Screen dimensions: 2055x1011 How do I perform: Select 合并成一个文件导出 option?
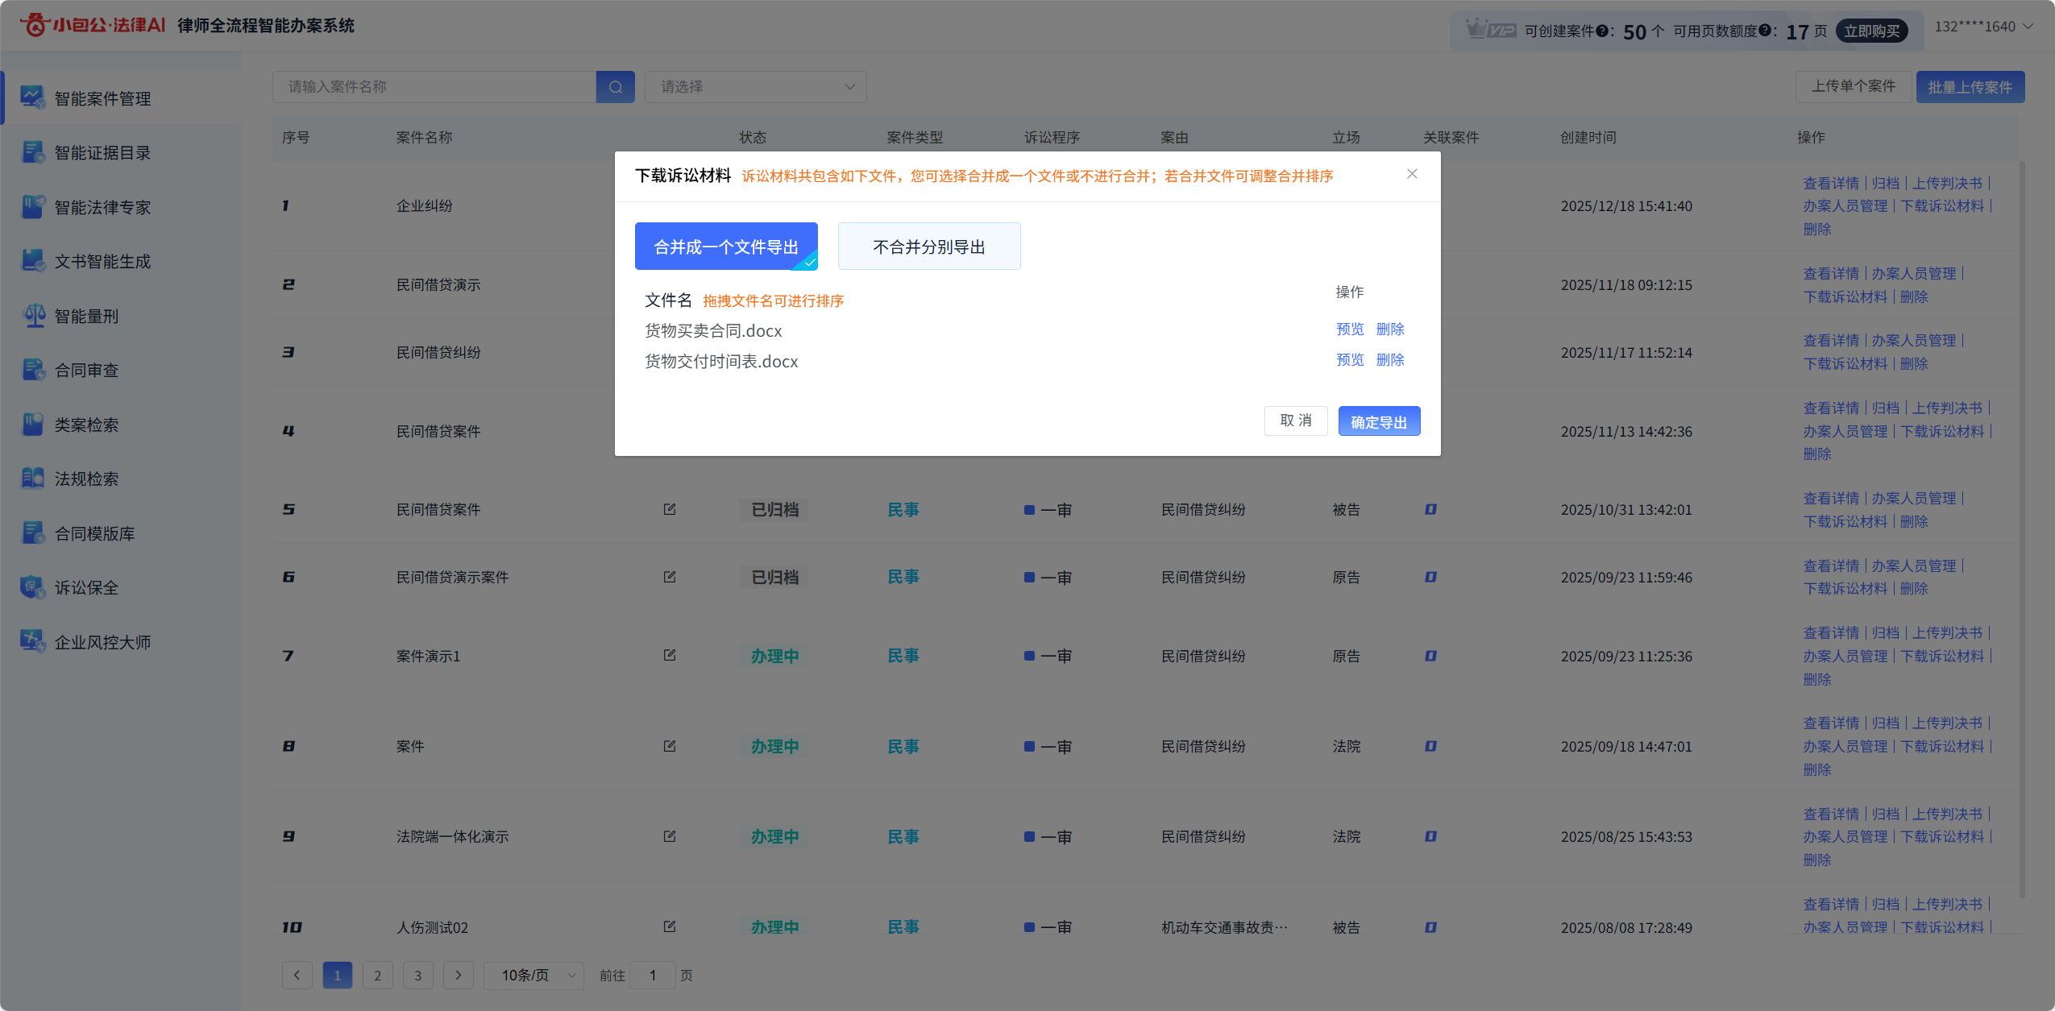click(726, 247)
